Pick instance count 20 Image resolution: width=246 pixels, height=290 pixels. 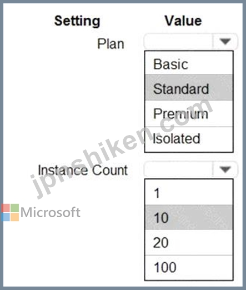coord(189,242)
